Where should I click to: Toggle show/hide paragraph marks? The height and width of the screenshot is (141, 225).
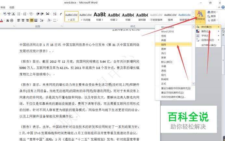(x=61, y=14)
